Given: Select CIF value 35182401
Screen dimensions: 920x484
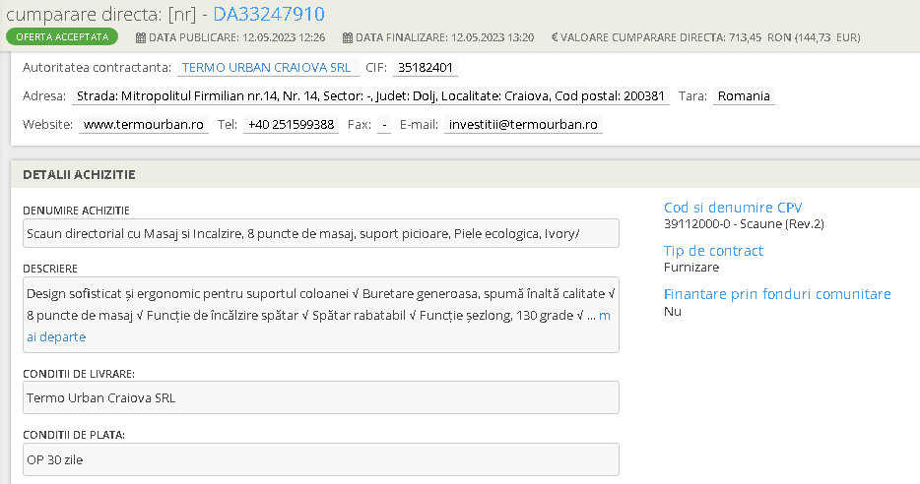Looking at the screenshot, I should pyautogui.click(x=426, y=67).
